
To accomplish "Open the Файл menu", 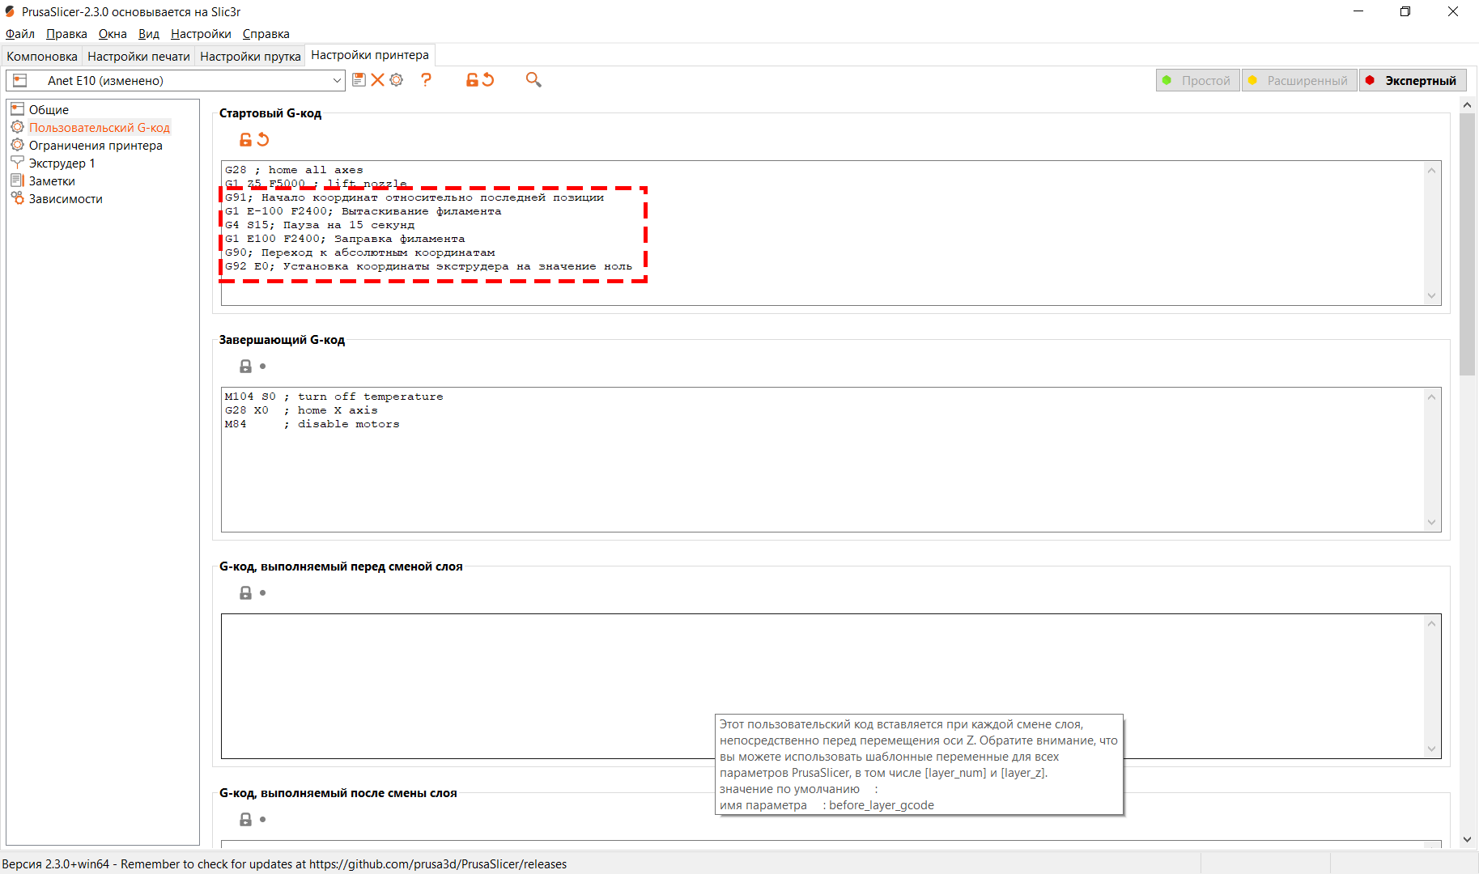I will (20, 34).
